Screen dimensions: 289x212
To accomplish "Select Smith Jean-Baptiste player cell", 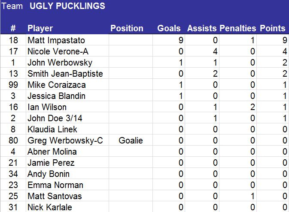I will pos(65,74).
